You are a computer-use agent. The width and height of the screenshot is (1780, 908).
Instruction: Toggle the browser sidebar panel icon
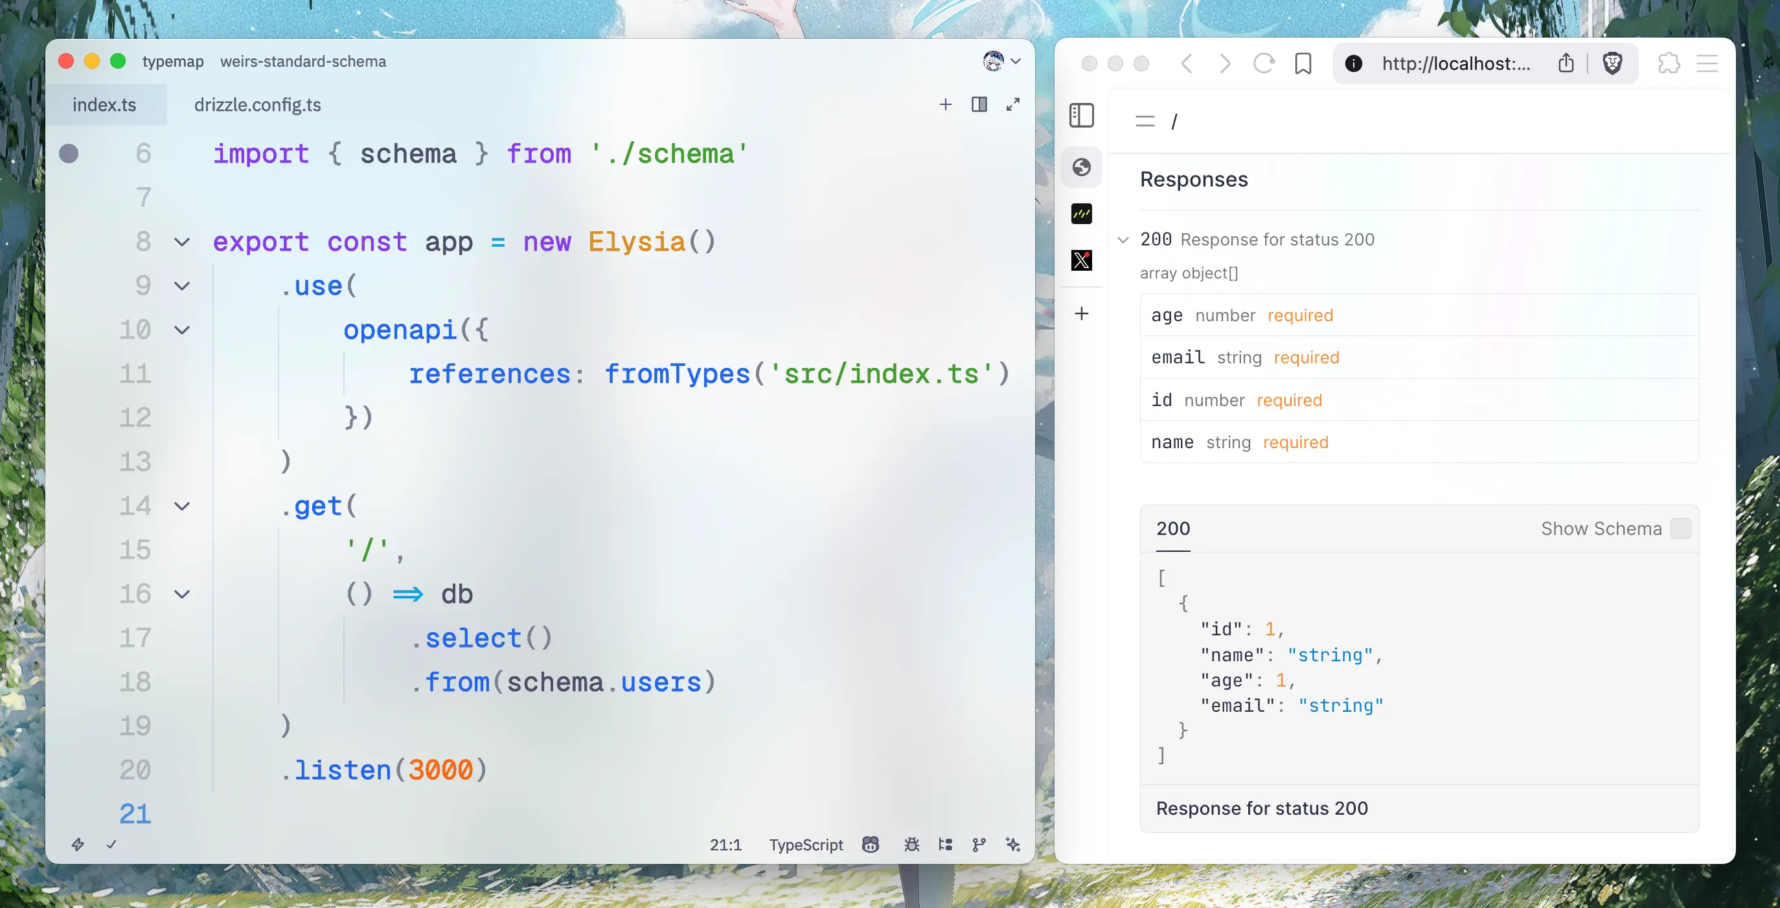1081,115
